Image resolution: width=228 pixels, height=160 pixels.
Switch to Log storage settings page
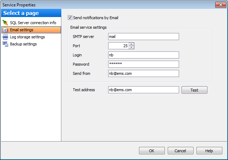pyautogui.click(x=27, y=37)
